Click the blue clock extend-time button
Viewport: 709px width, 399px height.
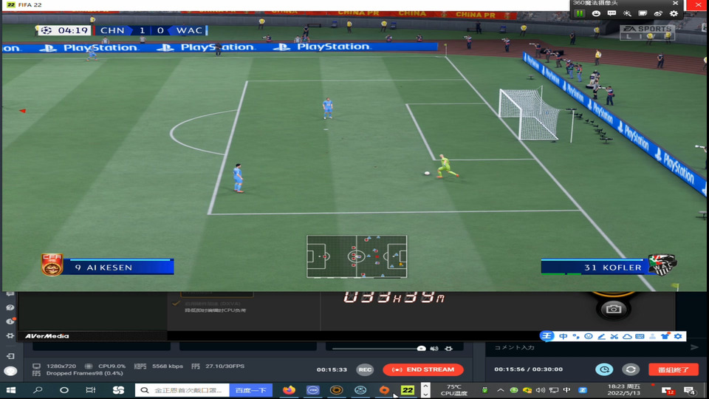(604, 369)
